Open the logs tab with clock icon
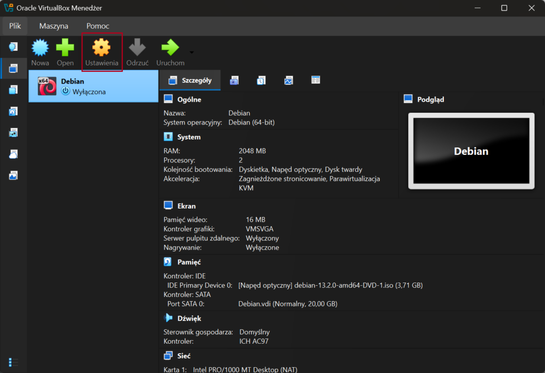Image resolution: width=545 pixels, height=373 pixels. [261, 81]
